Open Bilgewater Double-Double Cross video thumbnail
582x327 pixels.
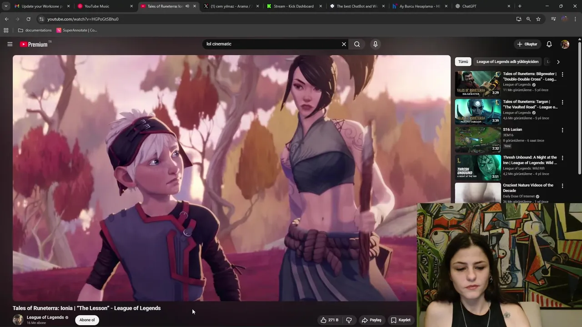coord(478,84)
